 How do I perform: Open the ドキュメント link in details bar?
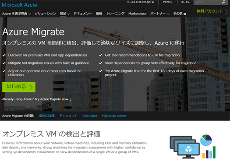click(x=68, y=116)
